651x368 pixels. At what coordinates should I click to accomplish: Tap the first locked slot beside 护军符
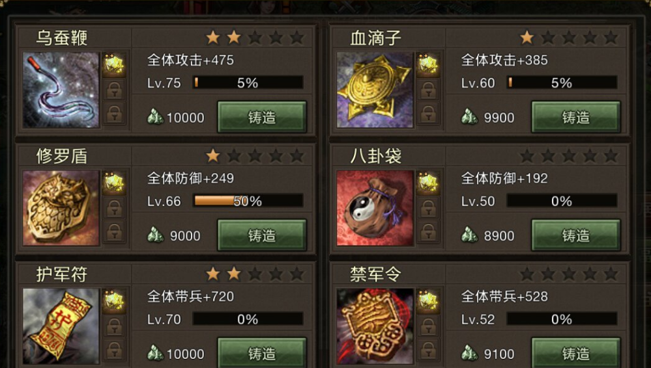point(114,326)
